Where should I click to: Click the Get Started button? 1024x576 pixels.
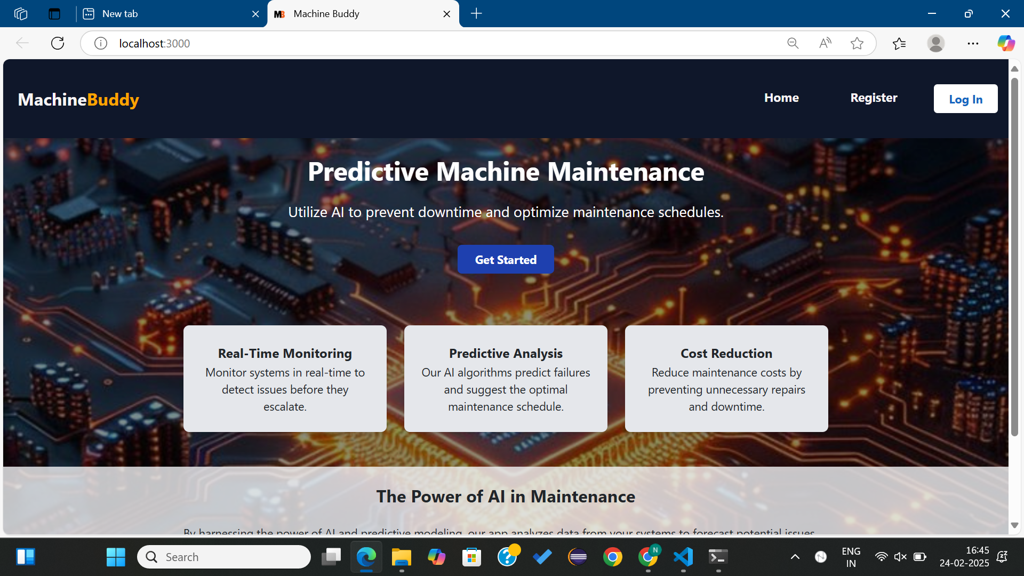[x=505, y=260]
